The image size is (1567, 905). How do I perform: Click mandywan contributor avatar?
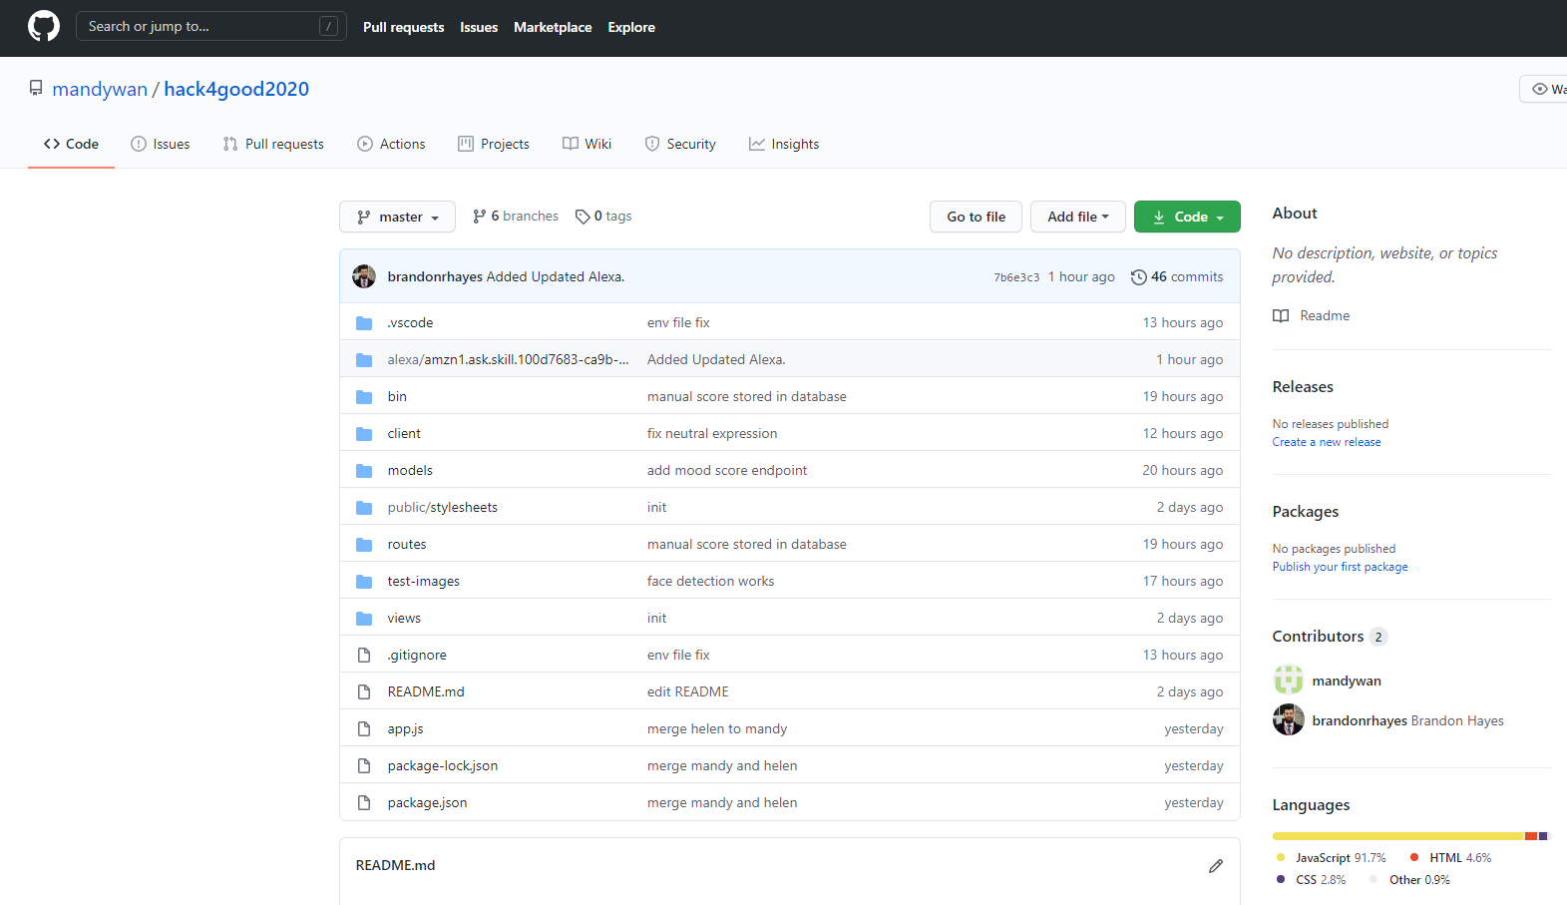pyautogui.click(x=1288, y=679)
